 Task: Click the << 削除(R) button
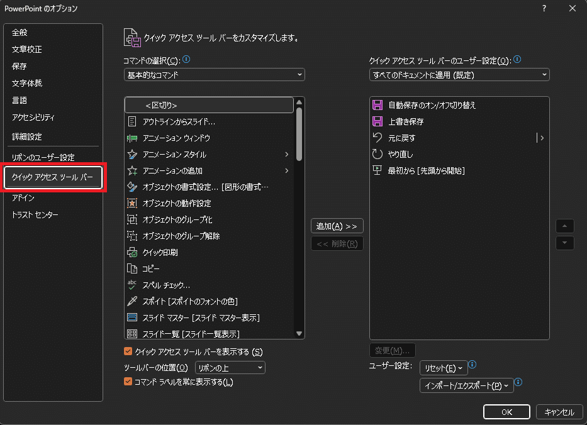[337, 243]
